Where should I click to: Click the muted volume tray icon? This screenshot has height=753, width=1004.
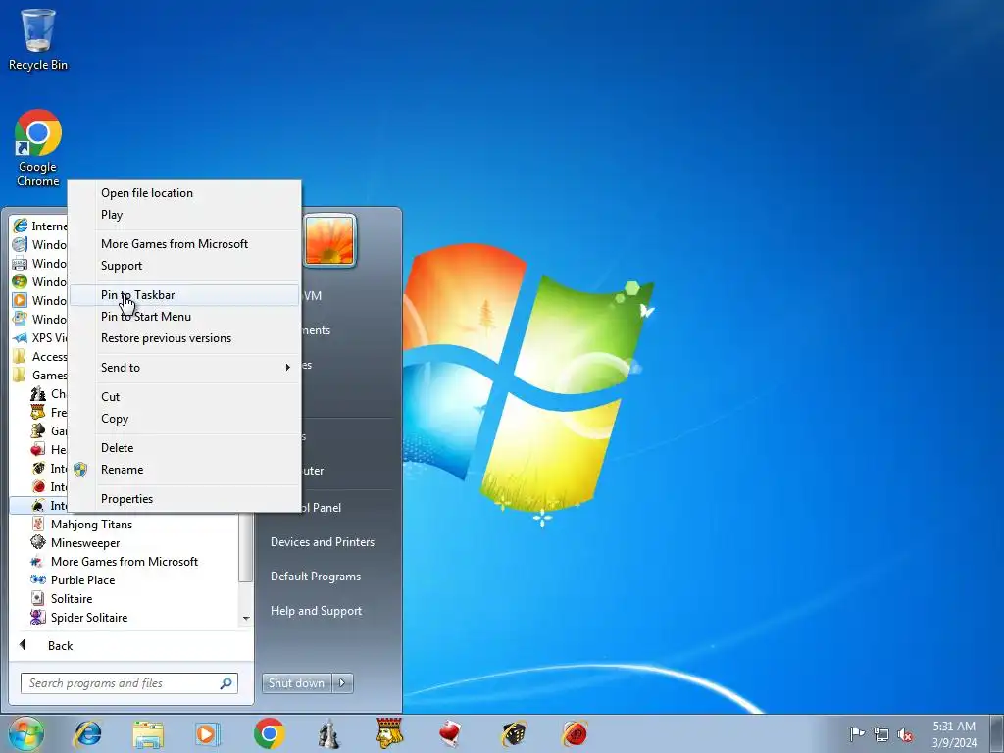[905, 734]
